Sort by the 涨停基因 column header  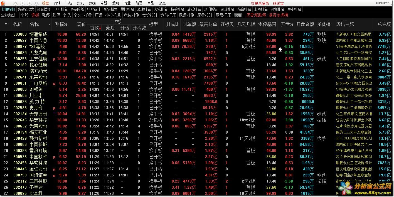pyautogui.click(x=267, y=24)
